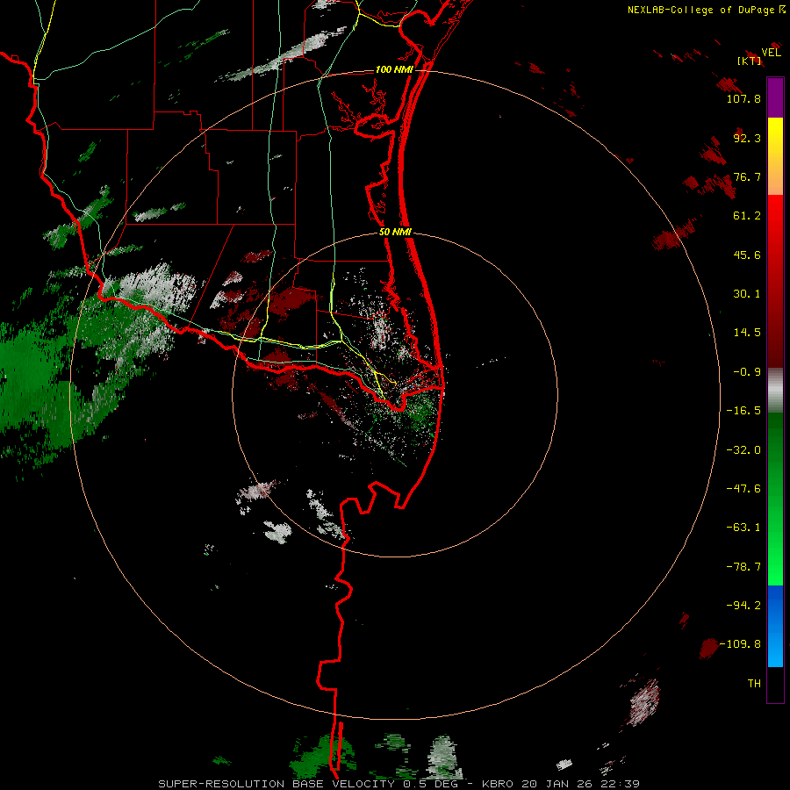The width and height of the screenshot is (790, 790).
Task: Click the -78.7 velocity scale value
Action: coord(743,567)
